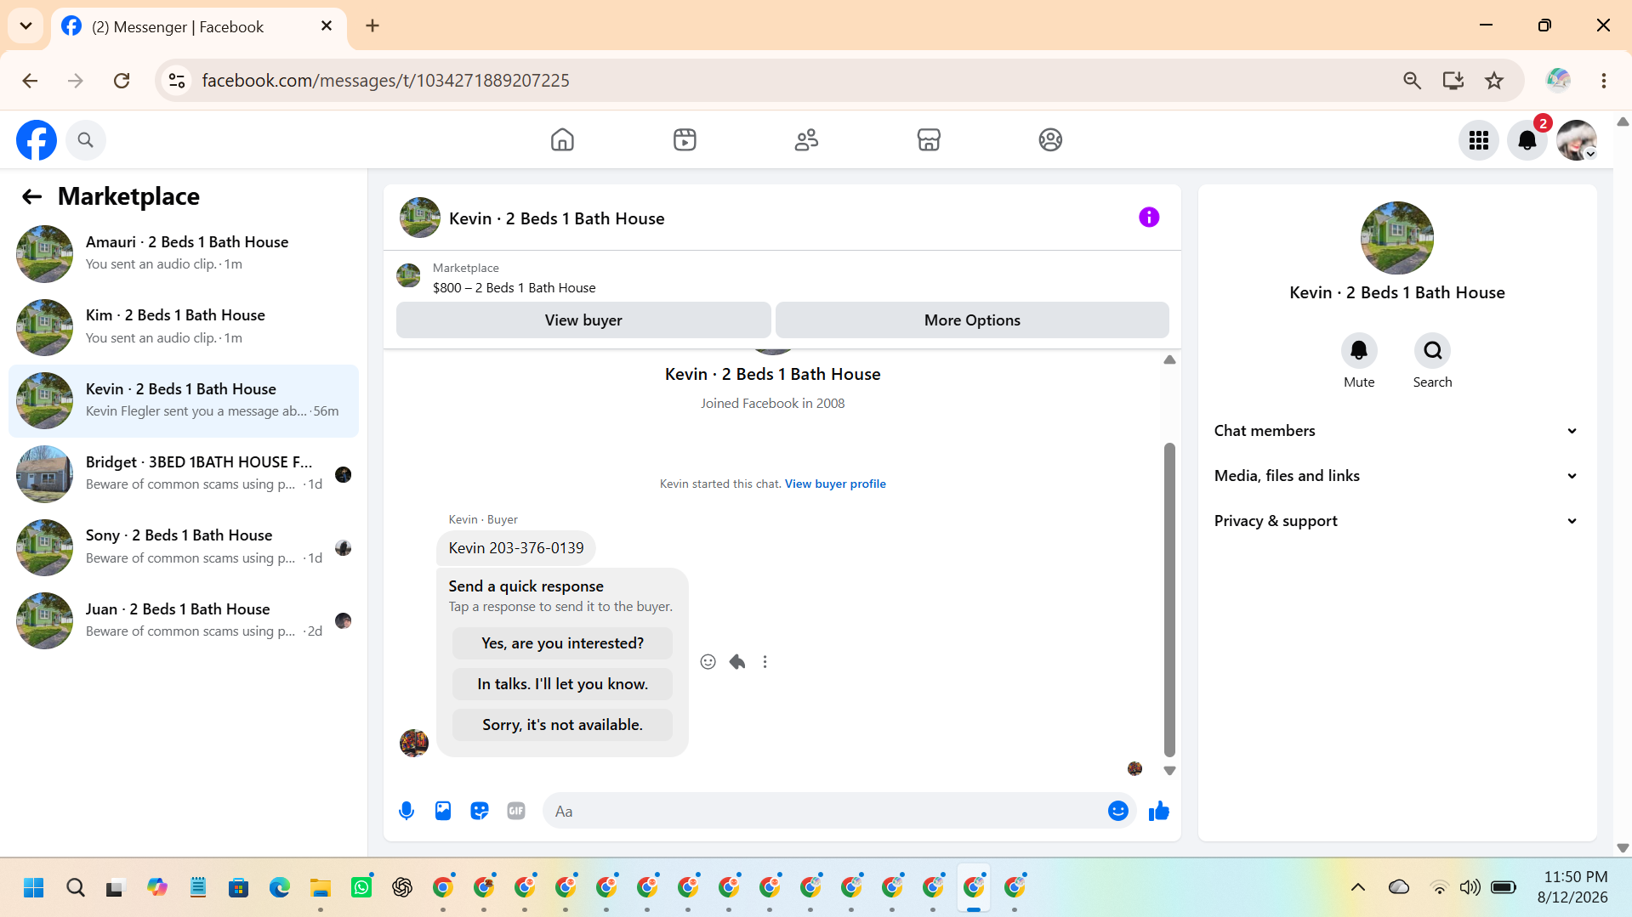1632x917 pixels.
Task: Open the Marketplace storefront icon
Action: (x=929, y=139)
